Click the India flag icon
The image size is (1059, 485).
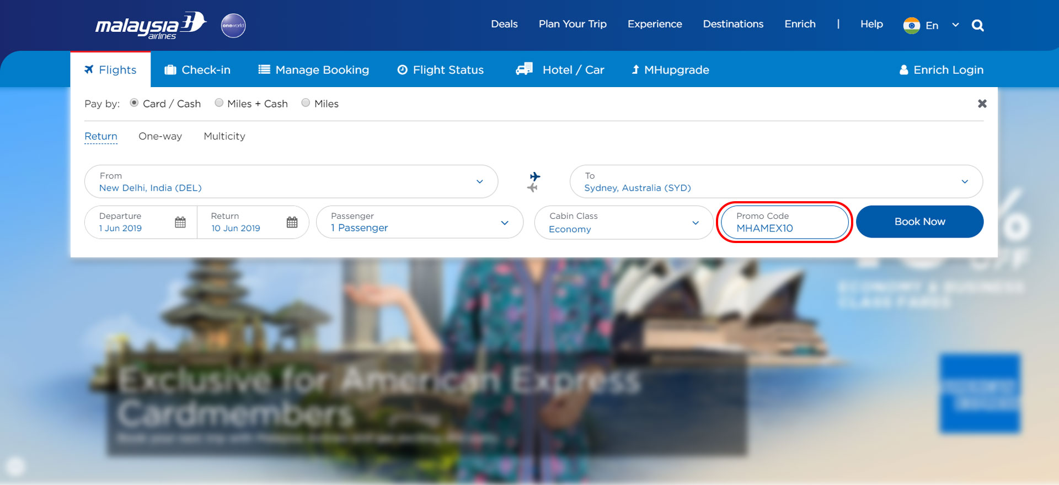pyautogui.click(x=911, y=25)
